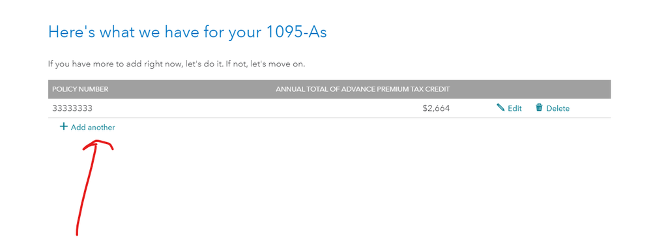Click the empty gray header area above Delete

[553, 89]
